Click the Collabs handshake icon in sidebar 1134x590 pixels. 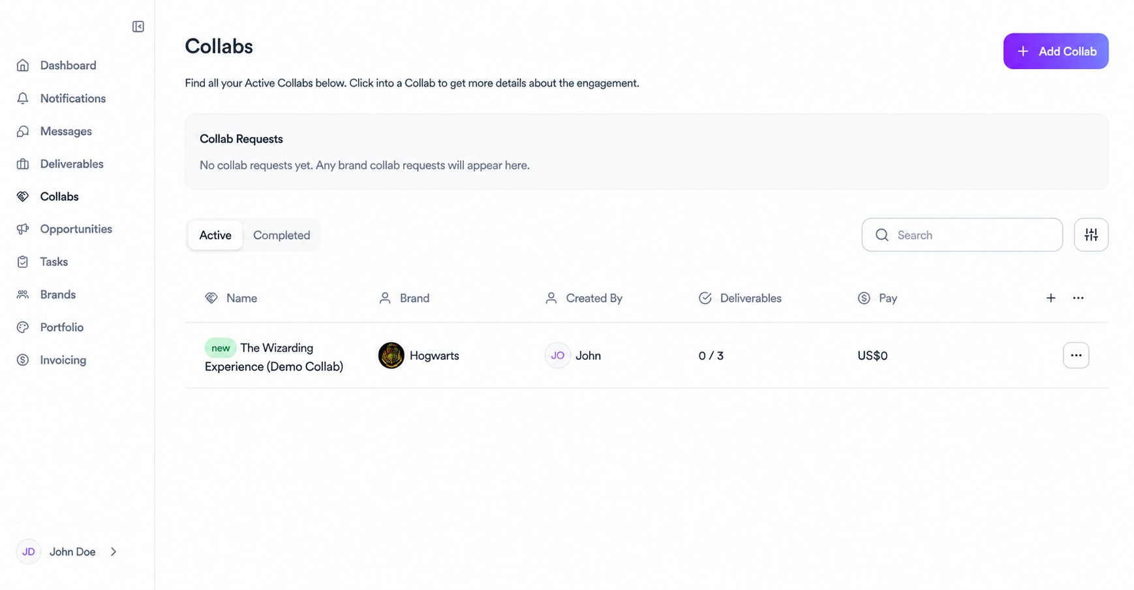23,196
